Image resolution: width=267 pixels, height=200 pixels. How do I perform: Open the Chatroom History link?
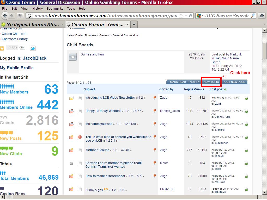click(x=15, y=39)
